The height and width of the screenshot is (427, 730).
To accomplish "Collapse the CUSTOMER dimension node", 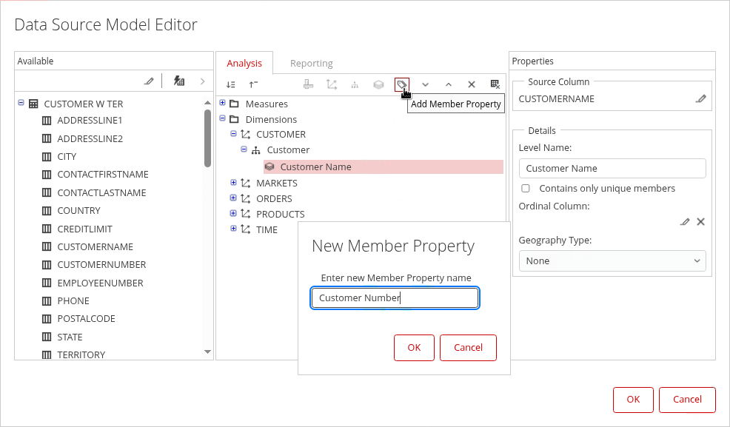I will tap(233, 134).
